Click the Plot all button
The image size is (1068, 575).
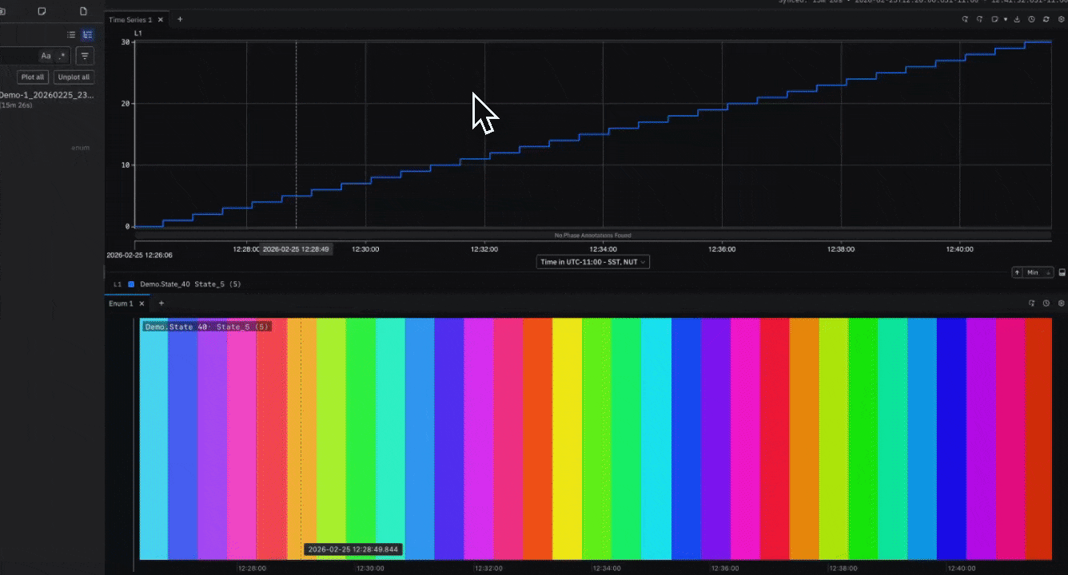click(x=33, y=77)
